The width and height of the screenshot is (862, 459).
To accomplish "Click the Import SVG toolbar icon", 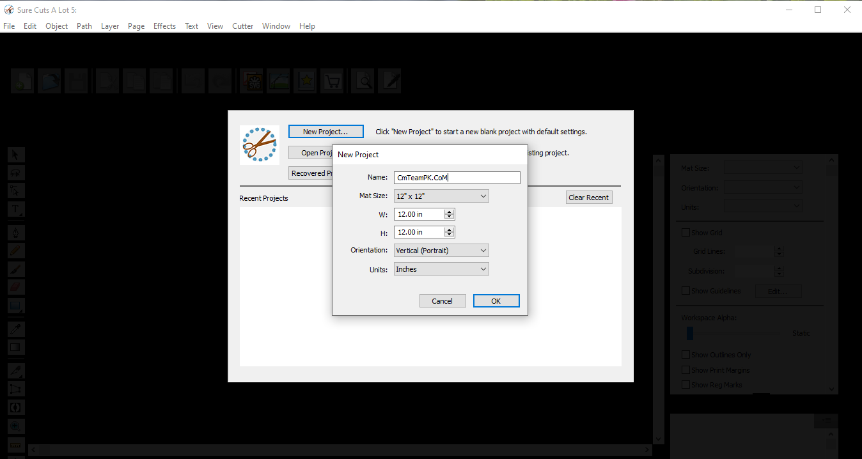I will [251, 81].
